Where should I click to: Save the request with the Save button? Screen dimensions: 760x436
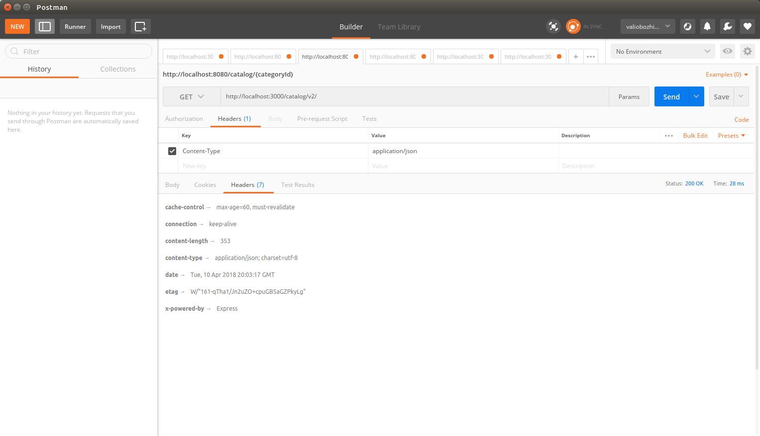(721, 96)
